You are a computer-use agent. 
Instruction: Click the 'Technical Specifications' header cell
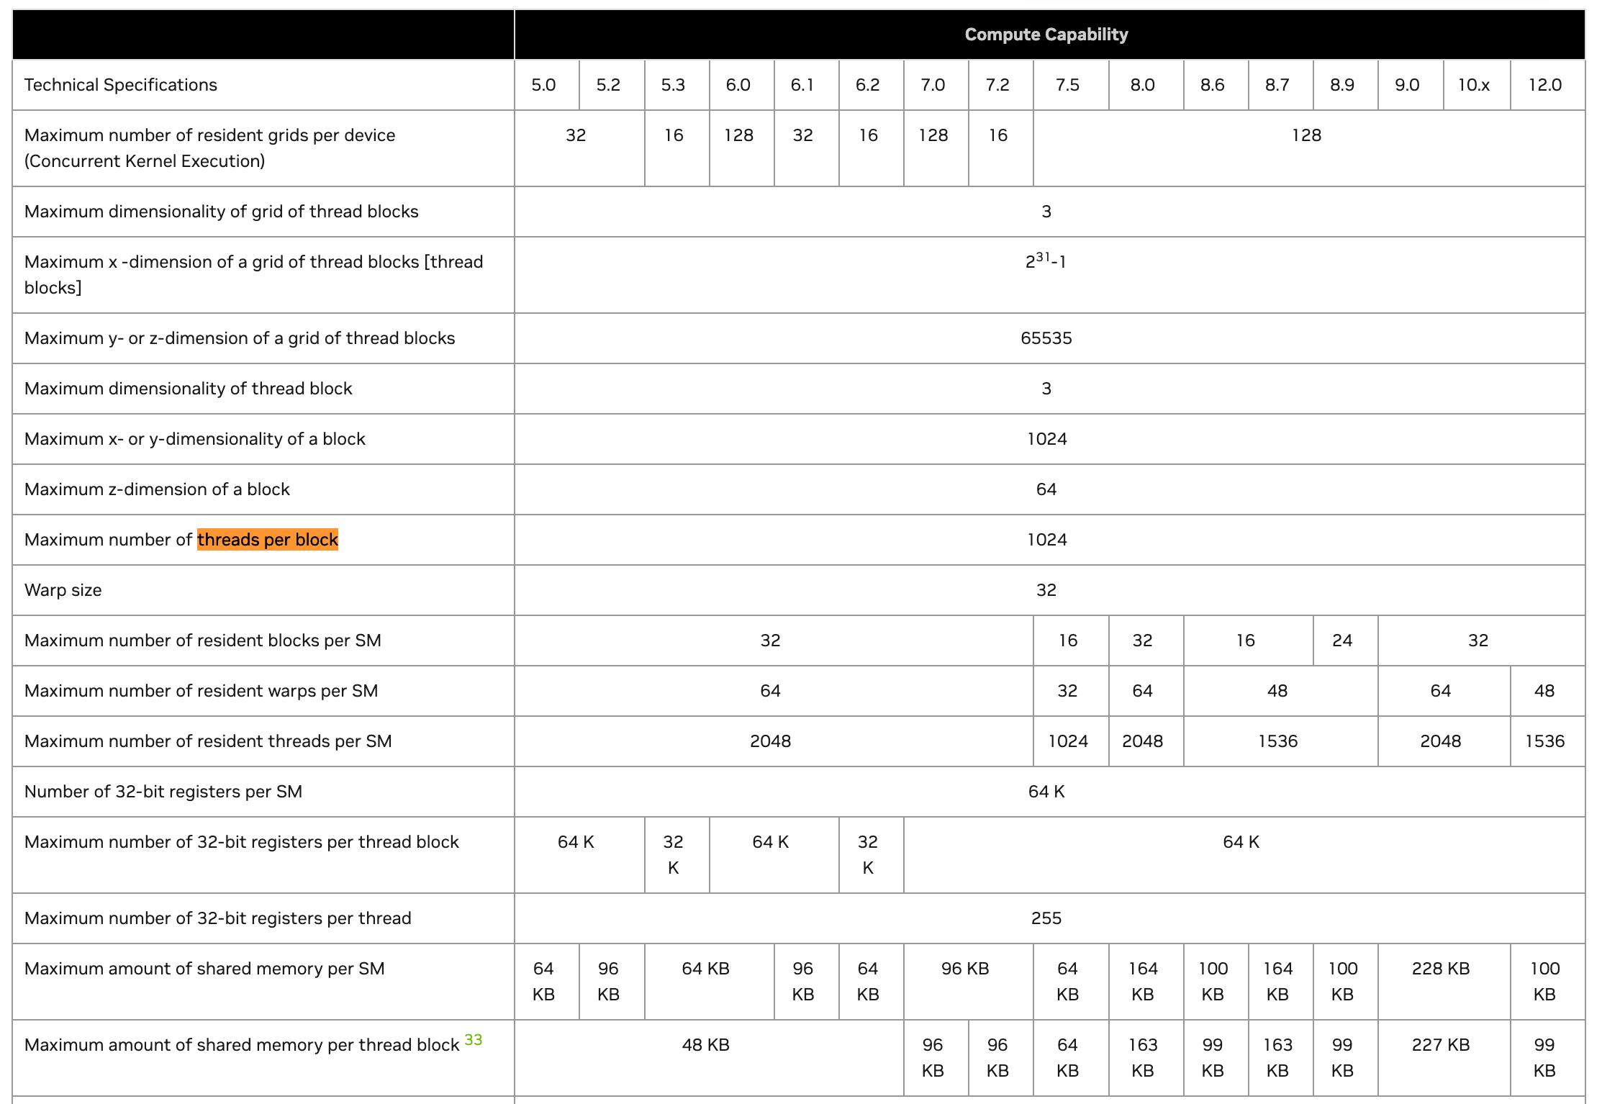tap(121, 85)
